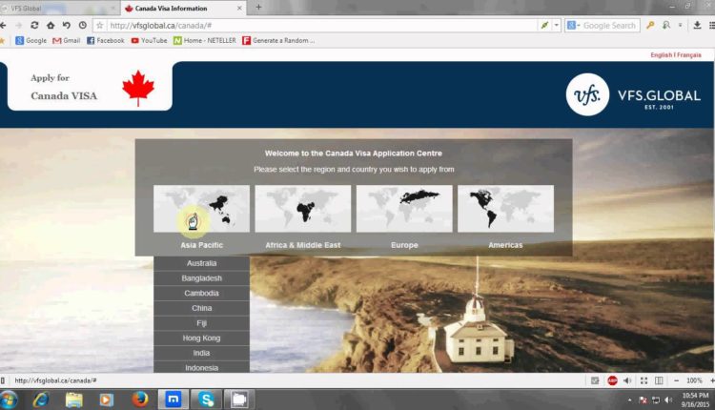Click the browser reload button
The image size is (715, 410).
[35, 25]
